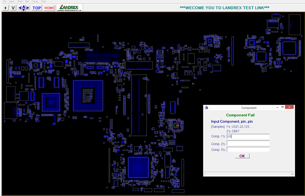Image resolution: width=305 pixels, height=196 pixels.
Task: Maximize the Component dialog window
Action: [282, 107]
